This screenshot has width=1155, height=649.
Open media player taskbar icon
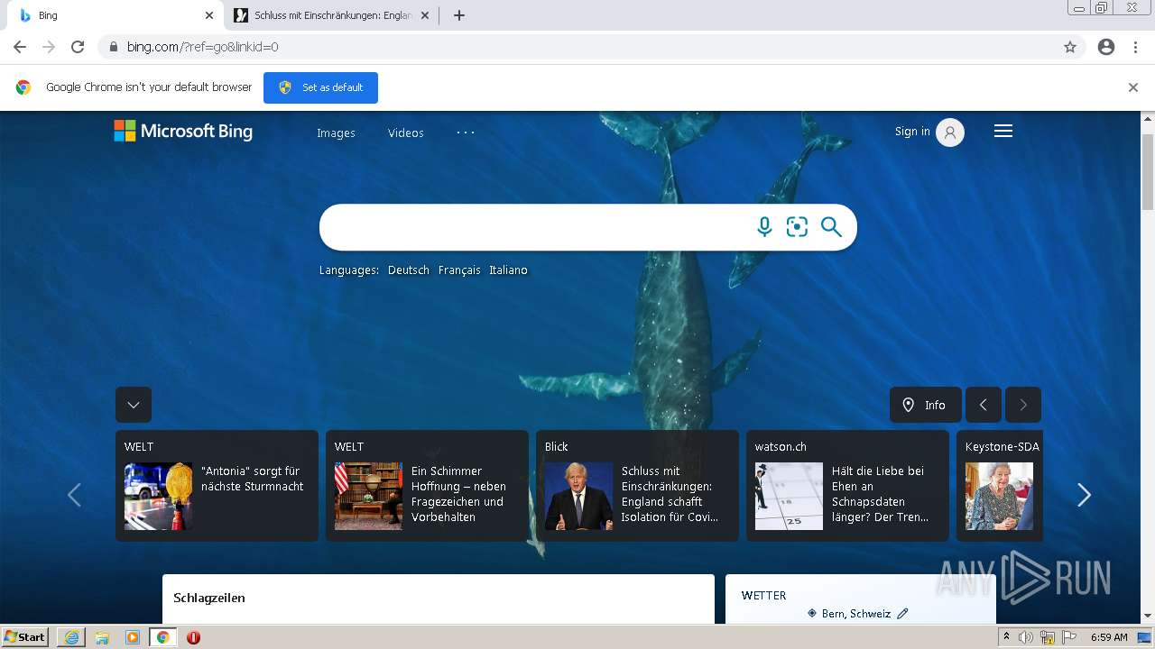(133, 637)
